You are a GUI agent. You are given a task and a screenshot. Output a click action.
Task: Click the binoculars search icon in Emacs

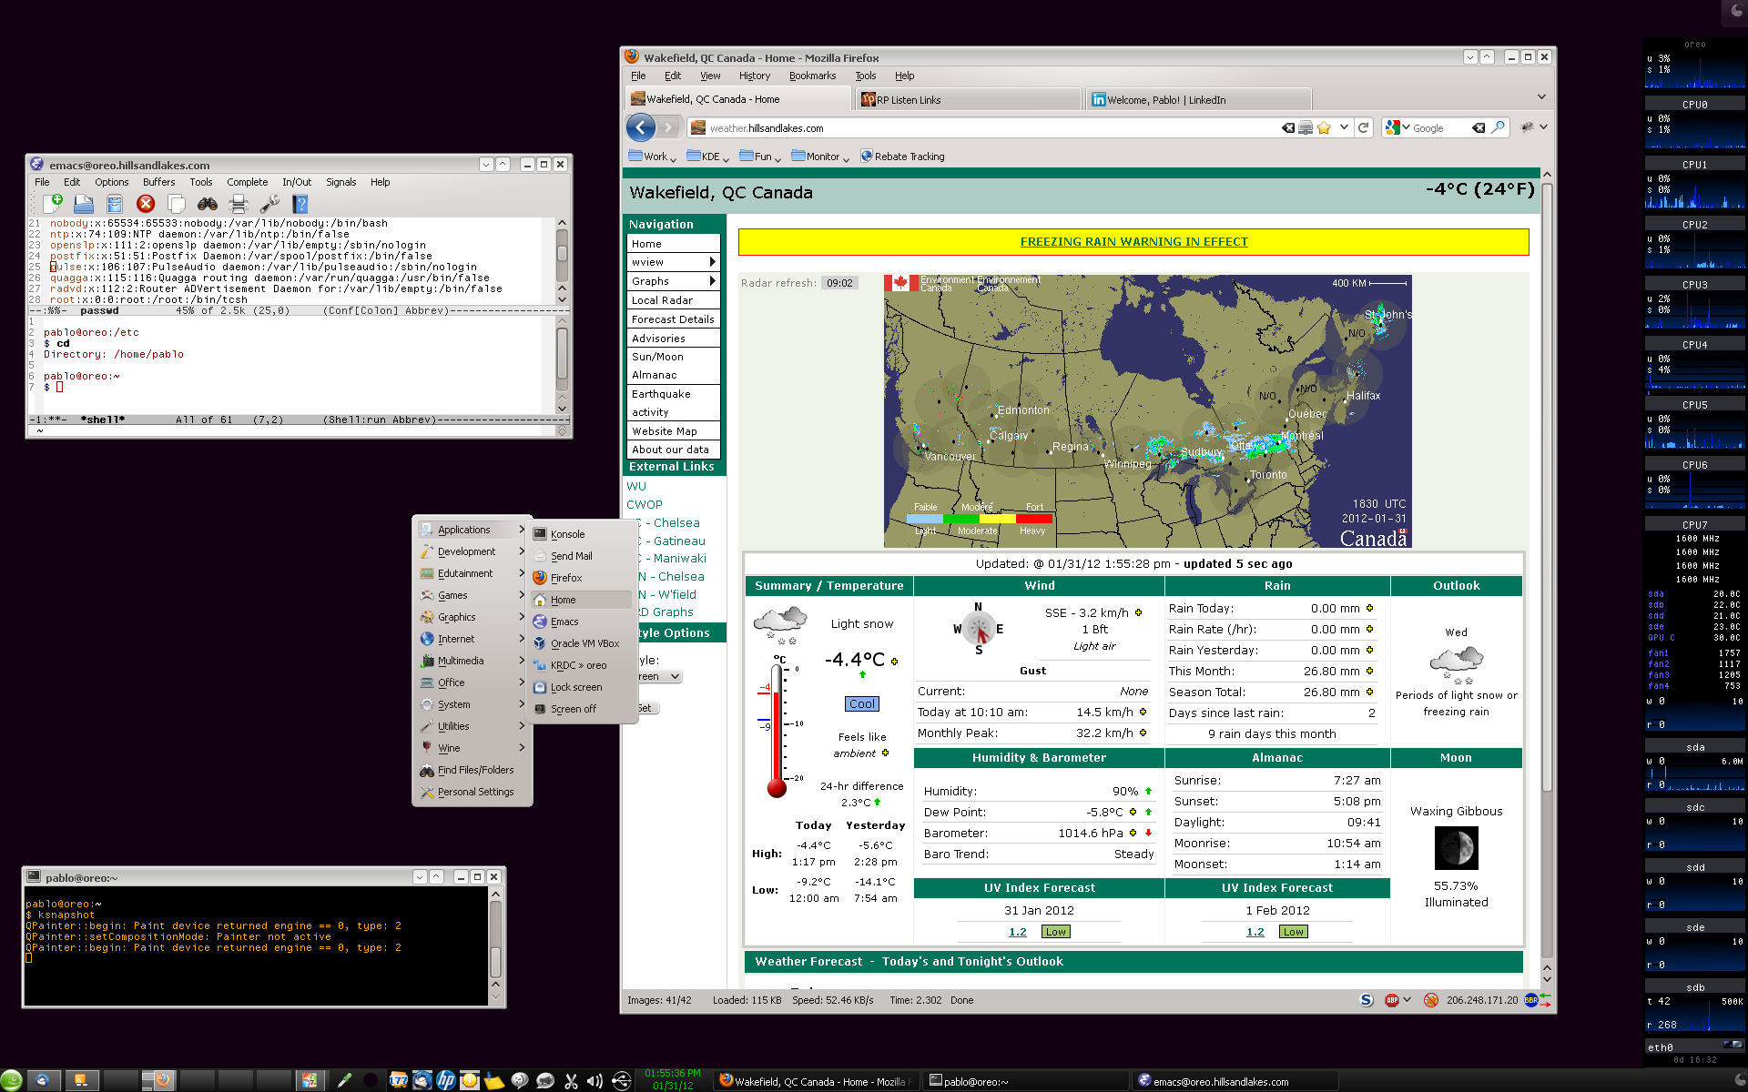[x=208, y=204]
